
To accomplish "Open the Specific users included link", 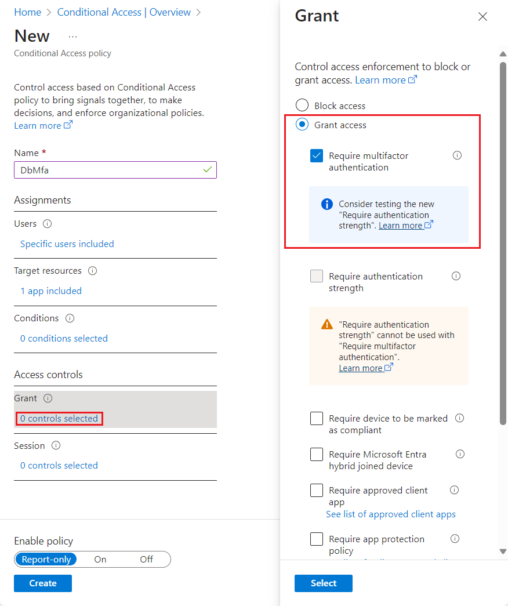I will click(x=67, y=244).
